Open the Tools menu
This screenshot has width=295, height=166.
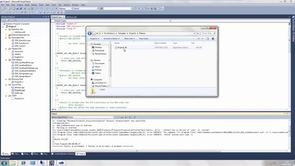(53, 5)
